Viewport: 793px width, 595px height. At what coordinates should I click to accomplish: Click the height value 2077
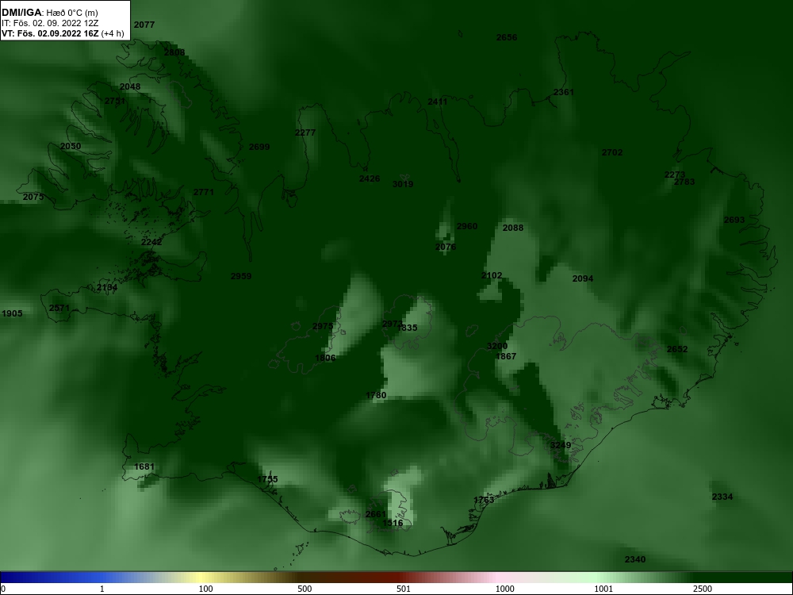(144, 25)
